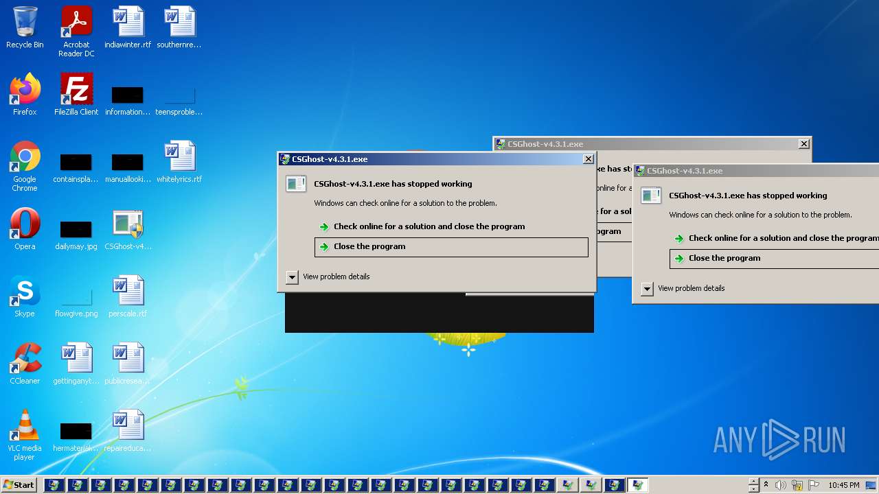Select the CSGhost-v4... executable on desktop
Image resolution: width=879 pixels, height=494 pixels.
pyautogui.click(x=128, y=229)
